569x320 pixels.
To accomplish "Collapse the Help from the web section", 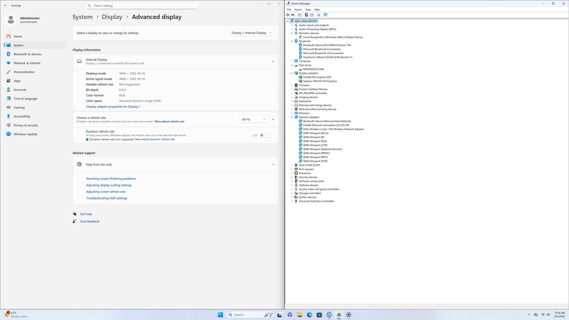I will click(x=273, y=165).
